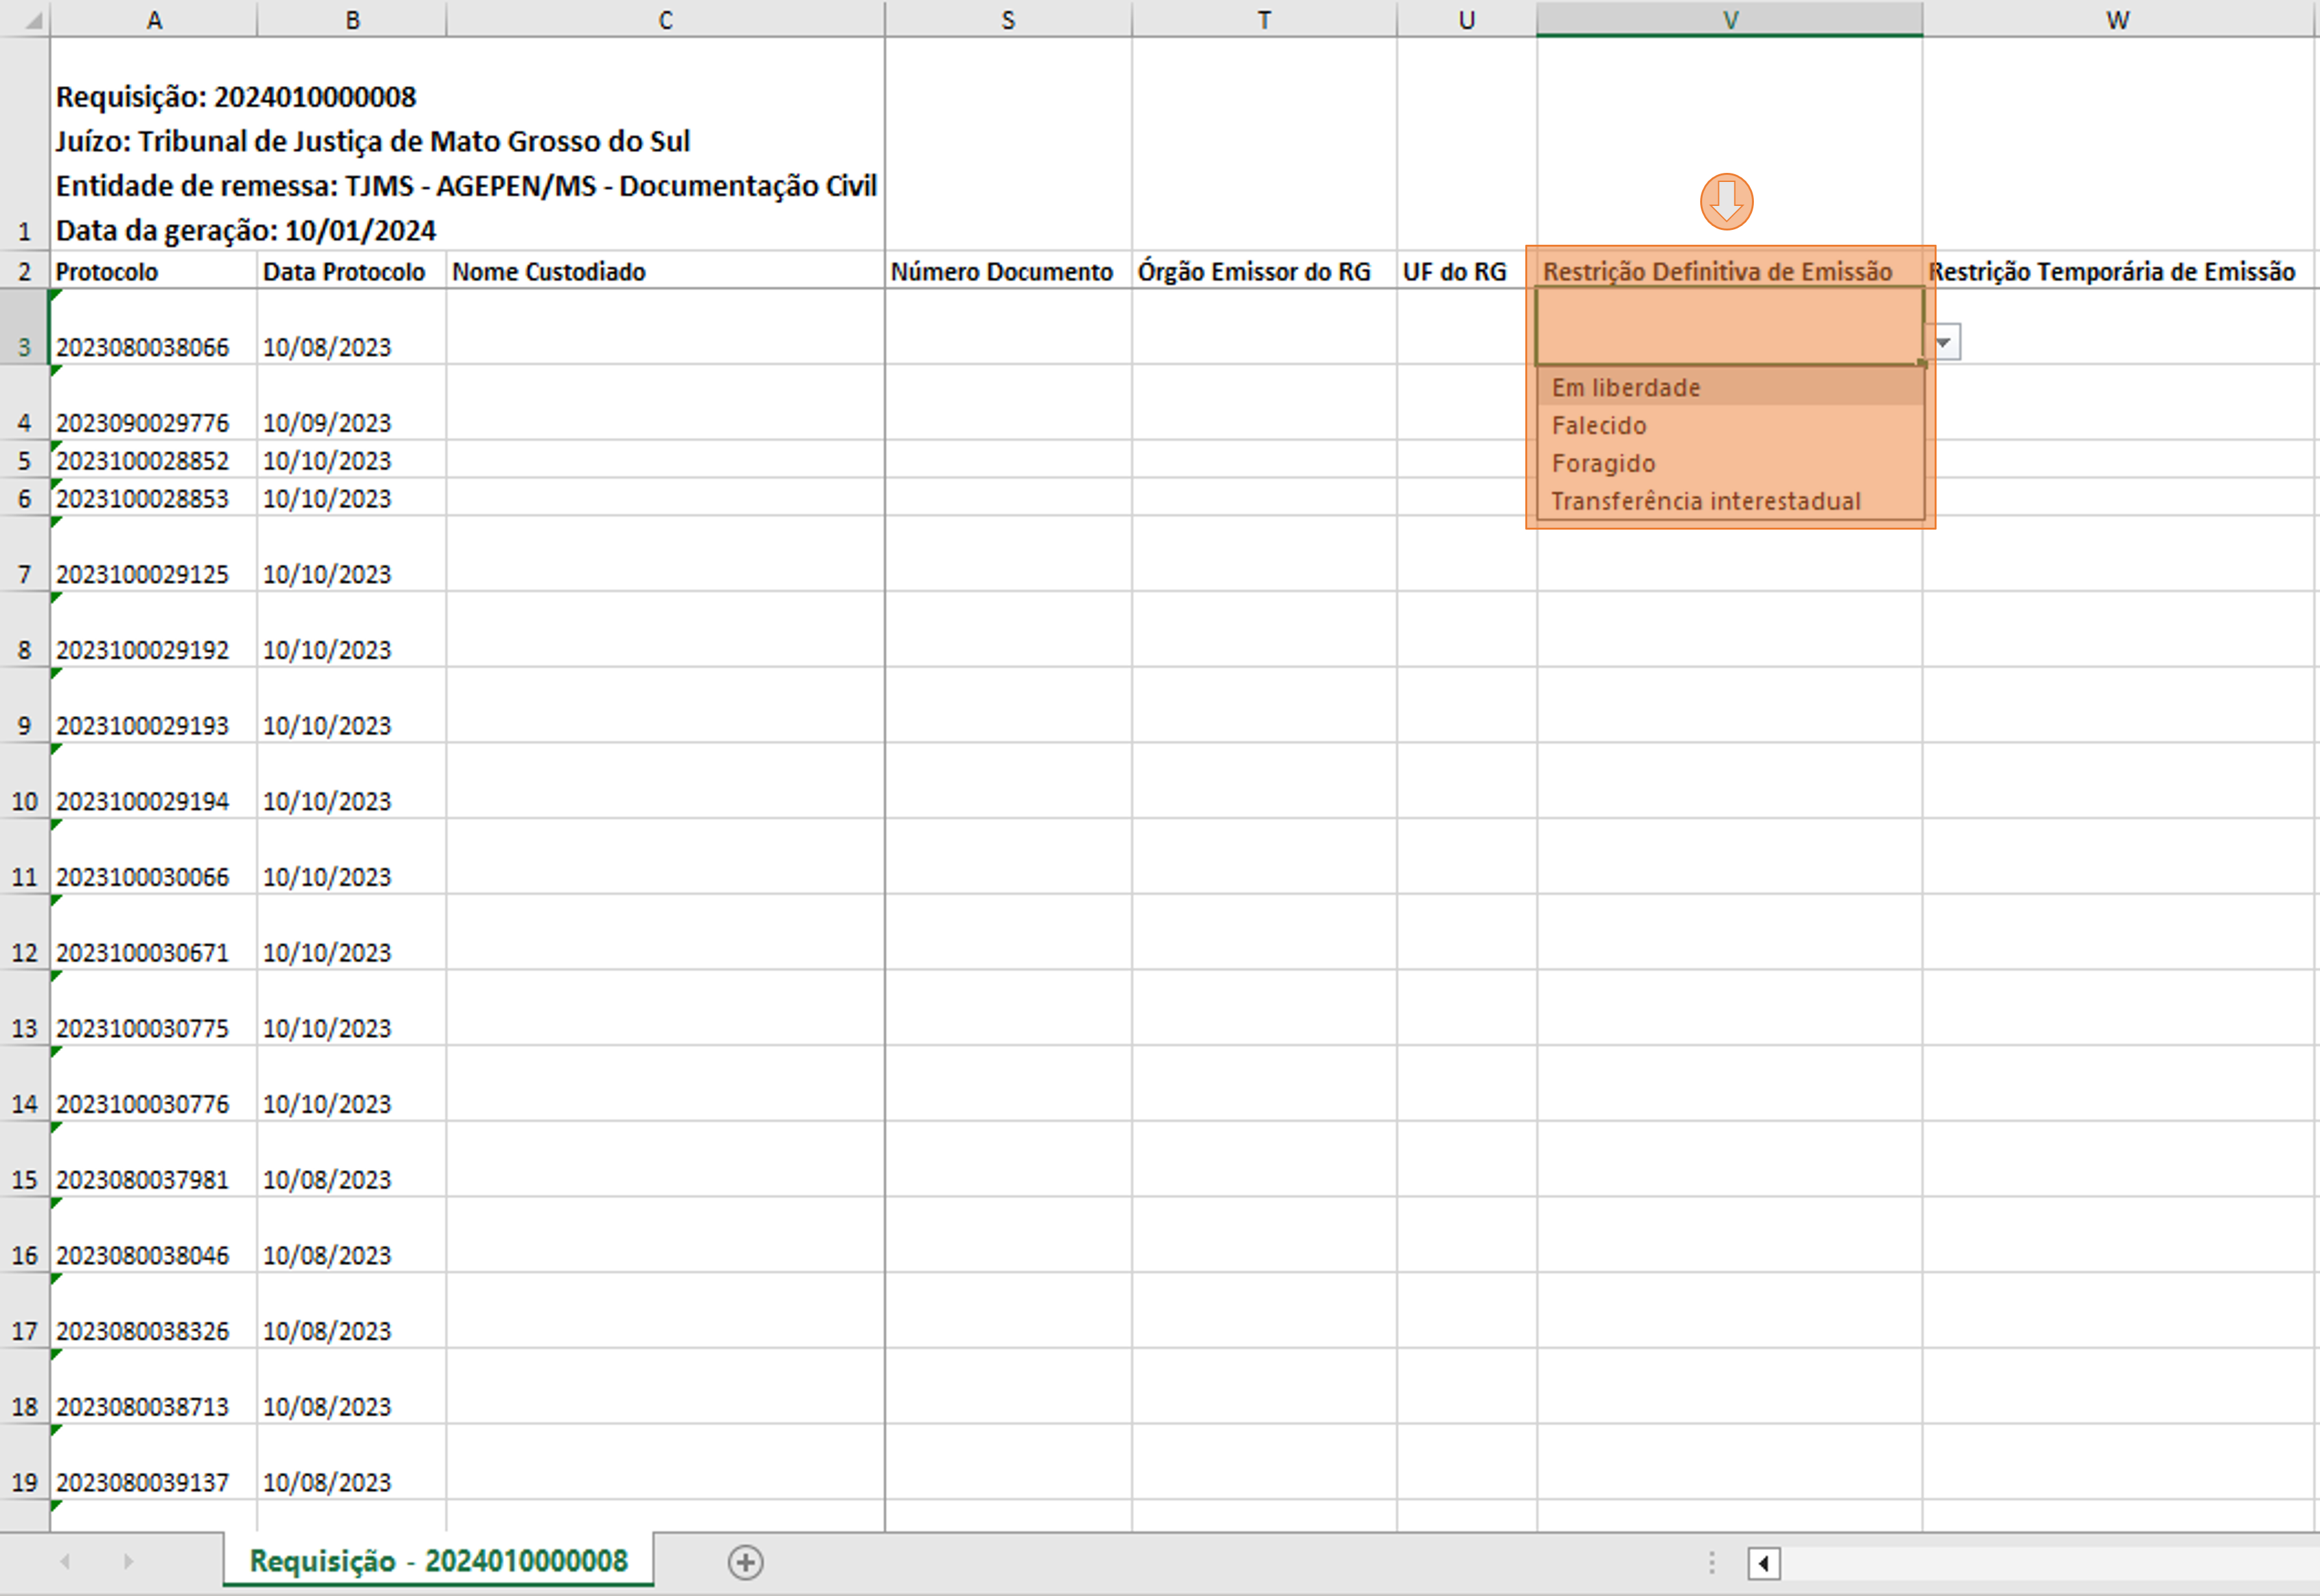Select cell with protocol 2023100029125
This screenshot has width=2320, height=1596.
pos(153,554)
